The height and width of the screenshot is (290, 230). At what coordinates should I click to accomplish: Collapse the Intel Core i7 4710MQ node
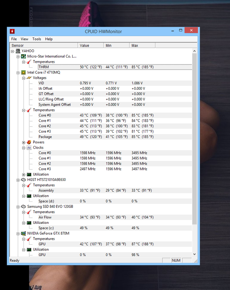(x=18, y=73)
